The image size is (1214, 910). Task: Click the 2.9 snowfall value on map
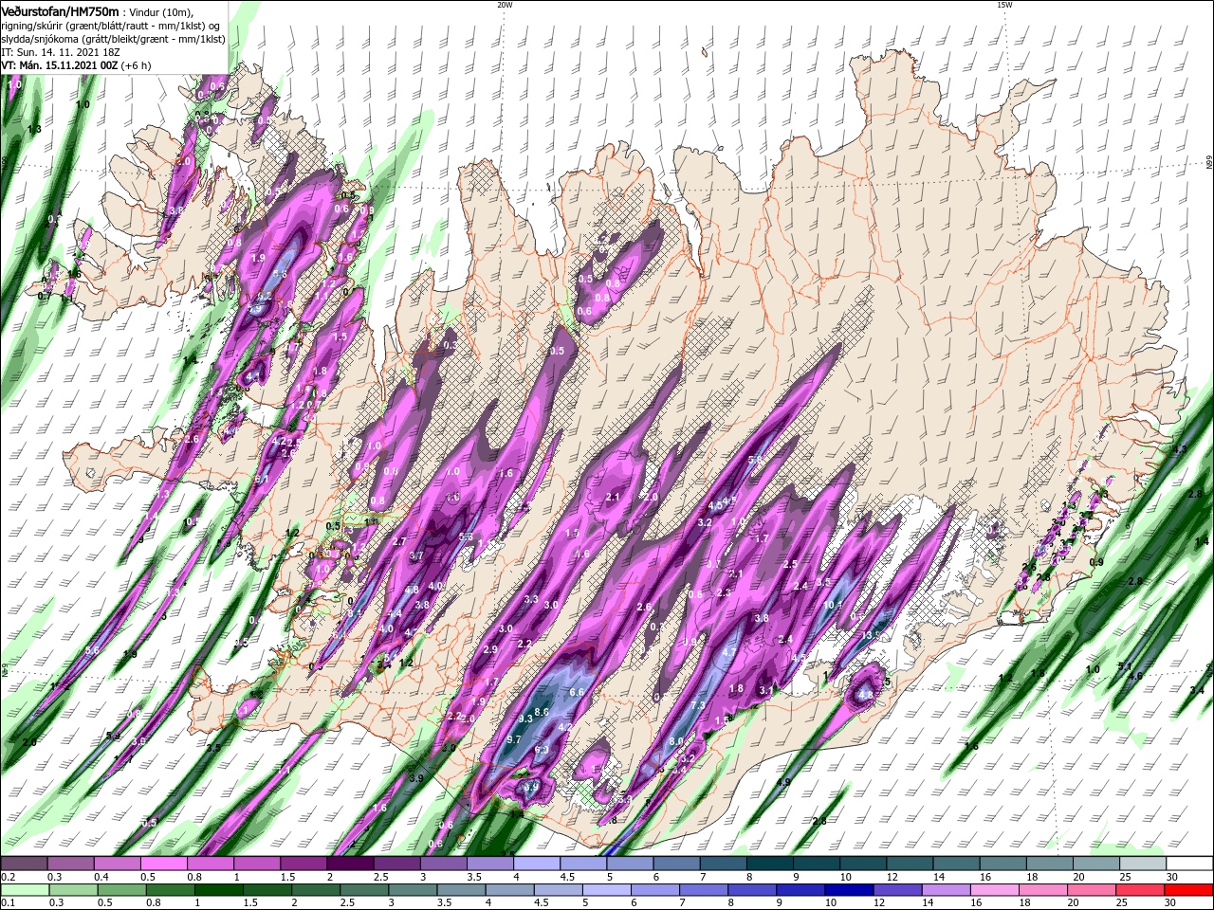click(x=490, y=649)
